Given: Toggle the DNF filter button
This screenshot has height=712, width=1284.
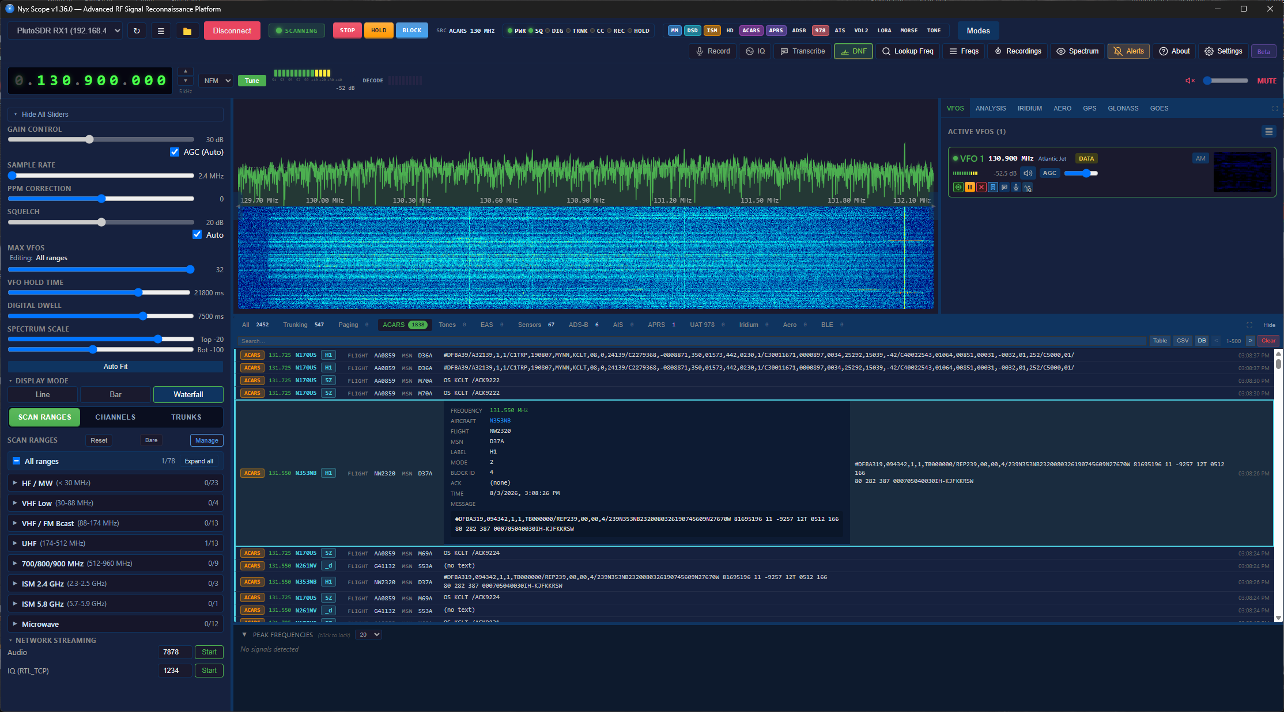Looking at the screenshot, I should (854, 51).
